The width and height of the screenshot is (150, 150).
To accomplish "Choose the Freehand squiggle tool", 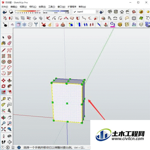I will 9,50.
